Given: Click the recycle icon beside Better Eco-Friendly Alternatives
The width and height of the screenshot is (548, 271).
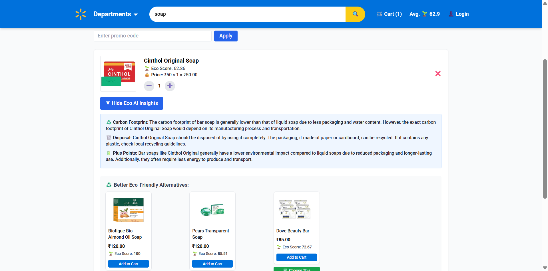Looking at the screenshot, I should pyautogui.click(x=109, y=185).
